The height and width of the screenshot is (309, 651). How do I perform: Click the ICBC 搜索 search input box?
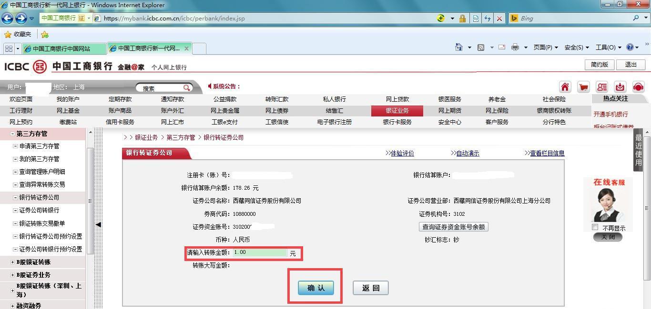160,88
